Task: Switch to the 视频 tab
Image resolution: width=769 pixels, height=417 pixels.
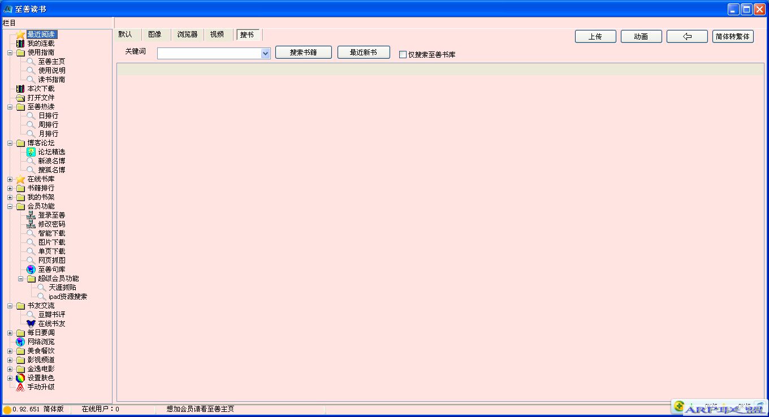Action: click(217, 34)
